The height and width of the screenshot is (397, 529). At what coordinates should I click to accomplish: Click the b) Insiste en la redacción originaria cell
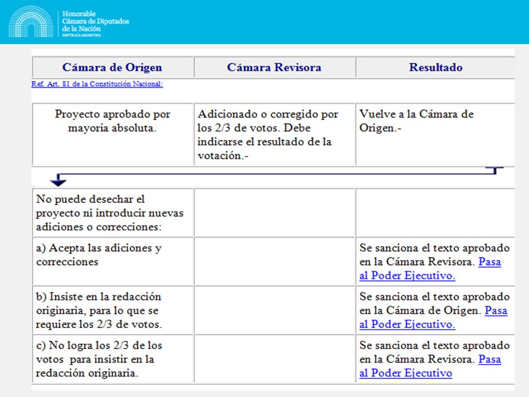coord(112,310)
